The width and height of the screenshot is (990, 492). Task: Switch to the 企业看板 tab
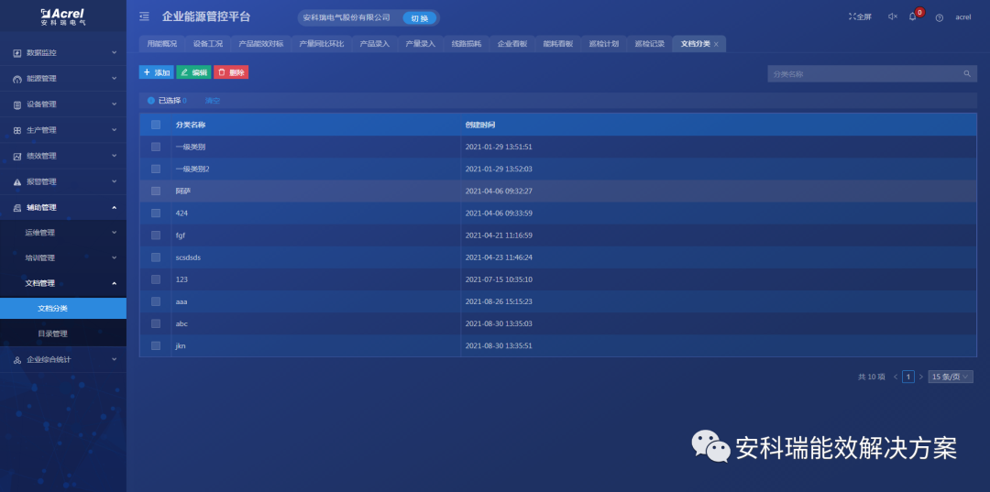tap(512, 44)
